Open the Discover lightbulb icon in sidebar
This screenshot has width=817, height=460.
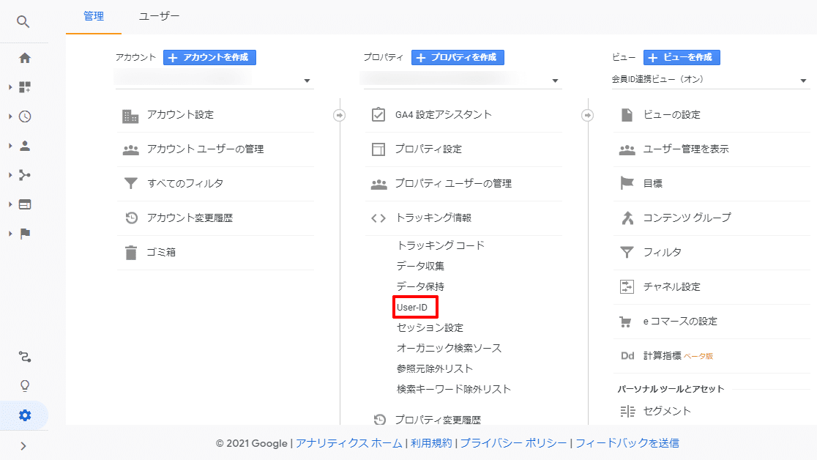(x=24, y=386)
